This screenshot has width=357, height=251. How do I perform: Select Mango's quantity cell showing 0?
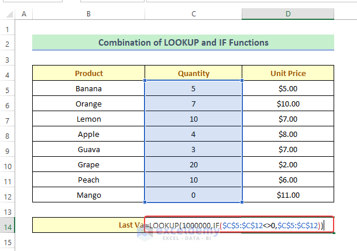pyautogui.click(x=193, y=195)
